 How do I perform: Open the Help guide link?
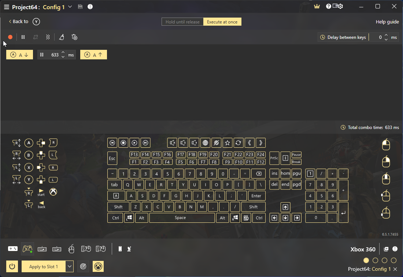[387, 22]
